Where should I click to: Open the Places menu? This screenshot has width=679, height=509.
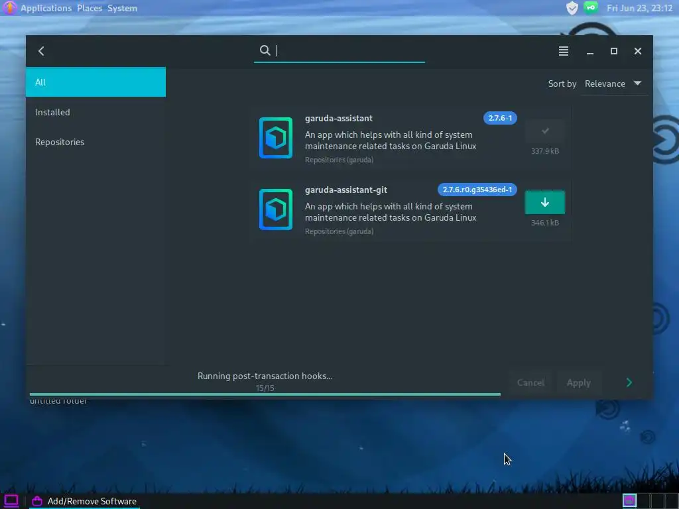[90, 8]
